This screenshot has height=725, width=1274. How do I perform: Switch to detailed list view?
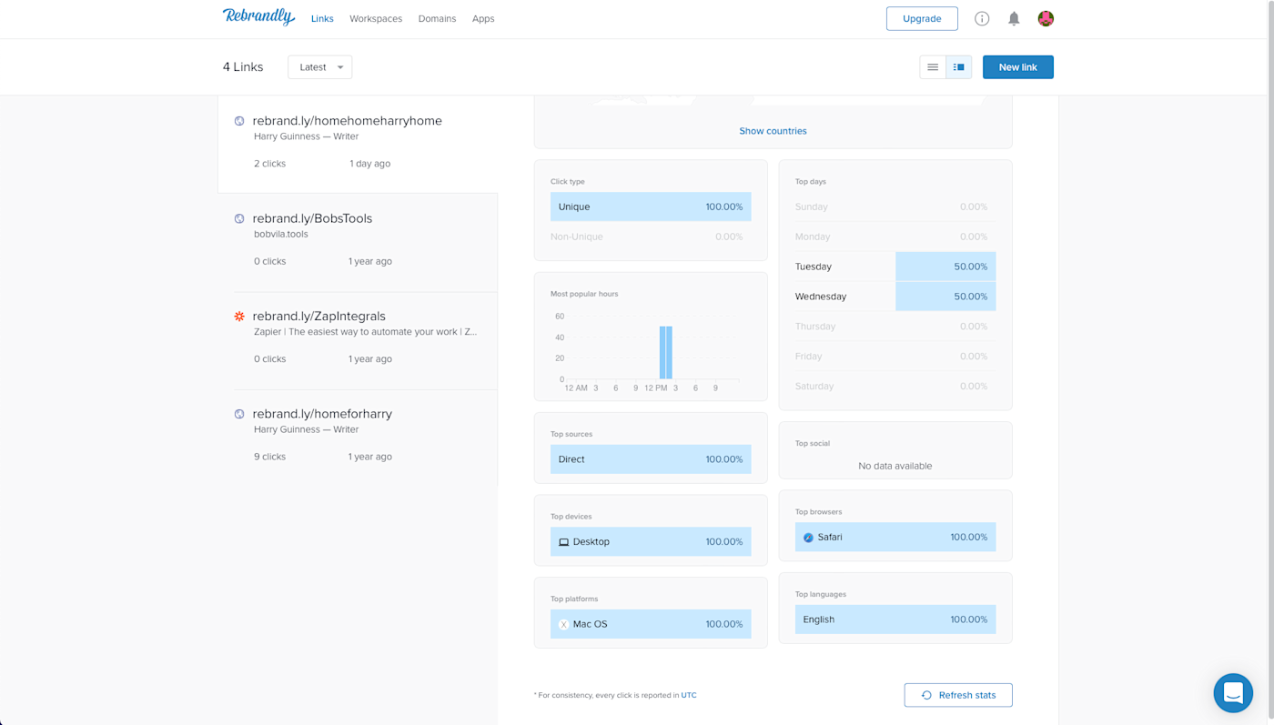[959, 67]
